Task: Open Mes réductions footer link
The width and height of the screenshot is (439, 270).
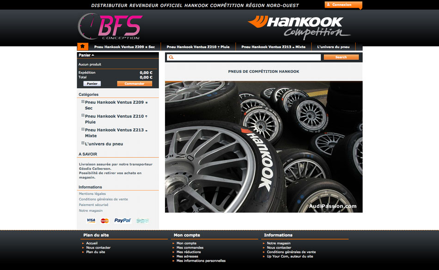Action: 189,252
